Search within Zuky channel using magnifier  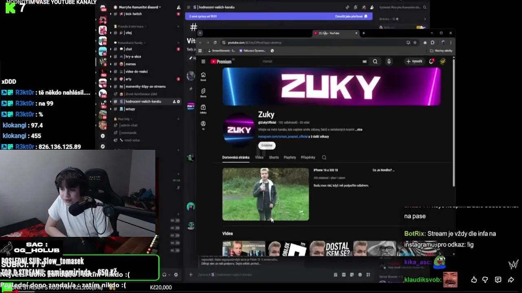(x=324, y=157)
